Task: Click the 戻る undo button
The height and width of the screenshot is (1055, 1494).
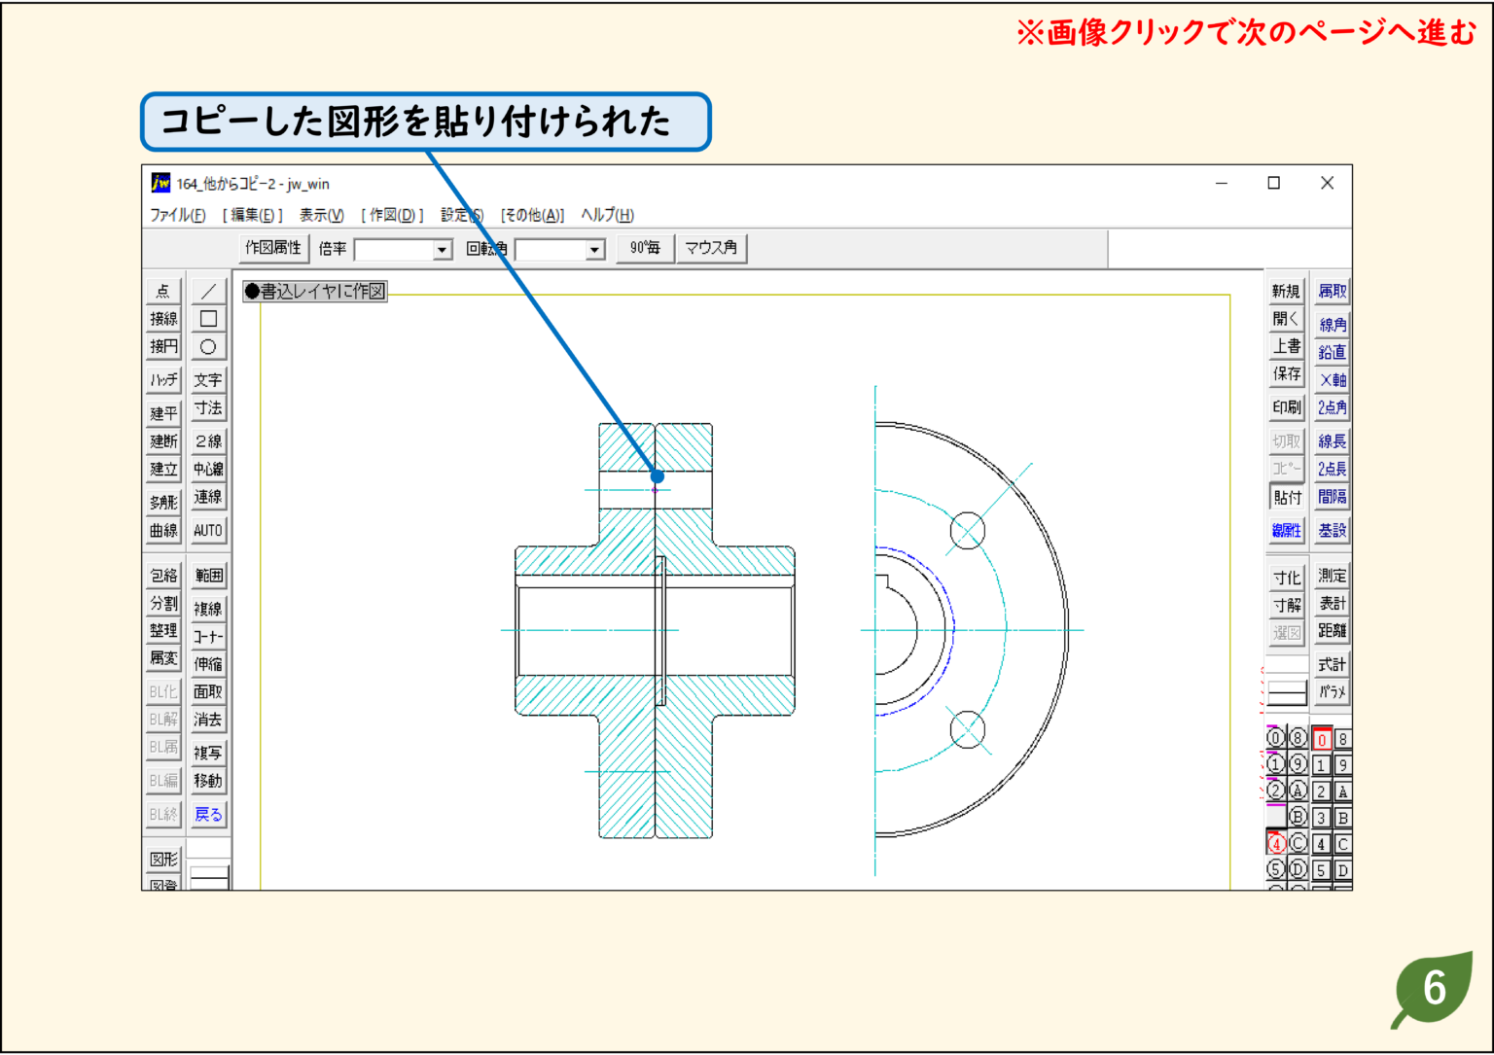Action: (x=208, y=815)
